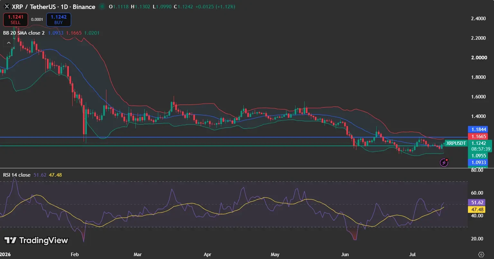This screenshot has height=259, width=494.
Task: Click the open price O1.1118 value
Action: (119, 7)
